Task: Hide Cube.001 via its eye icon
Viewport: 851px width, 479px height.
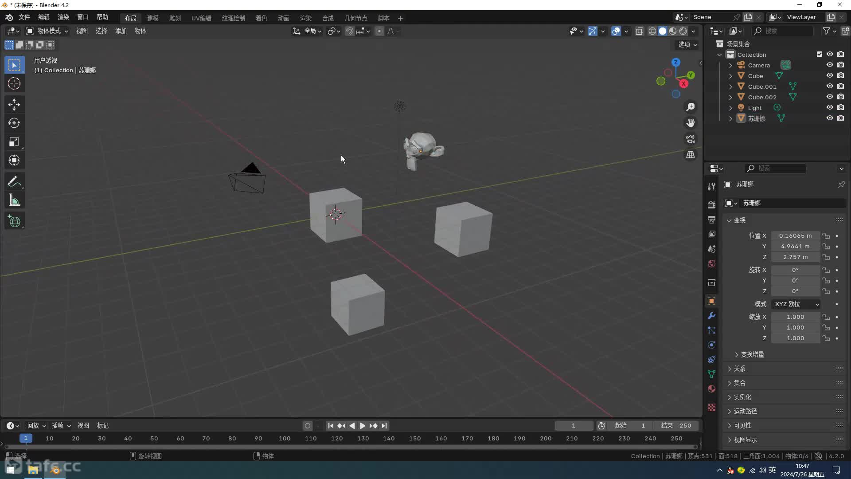Action: click(x=830, y=86)
